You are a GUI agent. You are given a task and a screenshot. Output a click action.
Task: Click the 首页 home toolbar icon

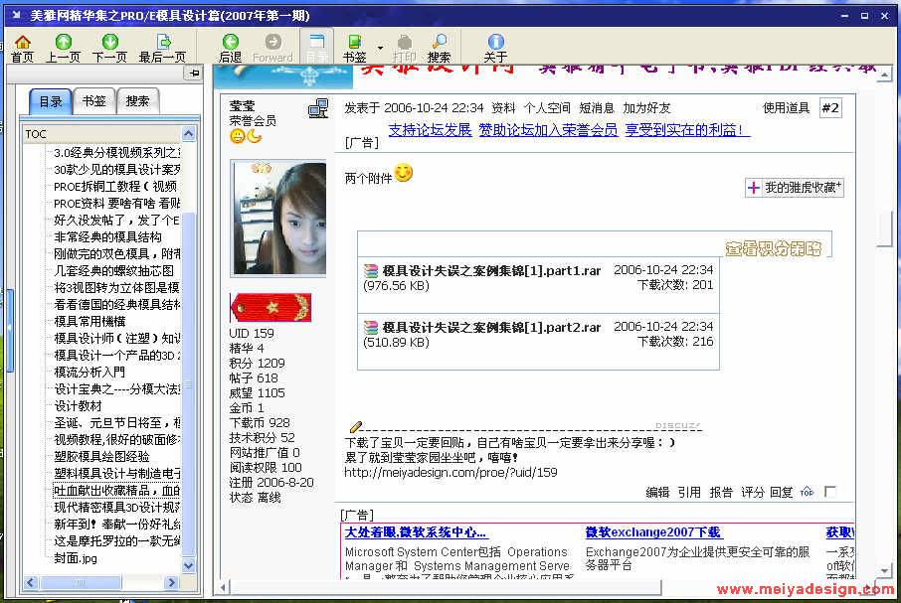pos(22,47)
